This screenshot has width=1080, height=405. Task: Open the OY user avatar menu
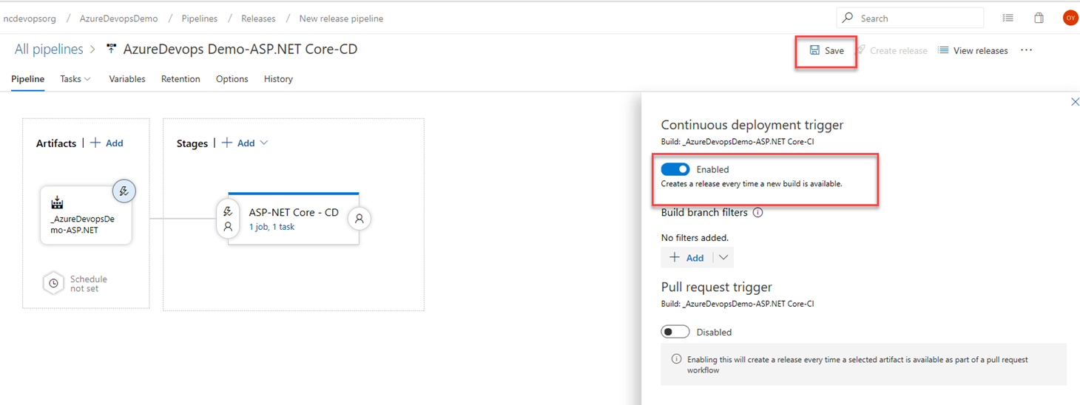click(x=1070, y=18)
